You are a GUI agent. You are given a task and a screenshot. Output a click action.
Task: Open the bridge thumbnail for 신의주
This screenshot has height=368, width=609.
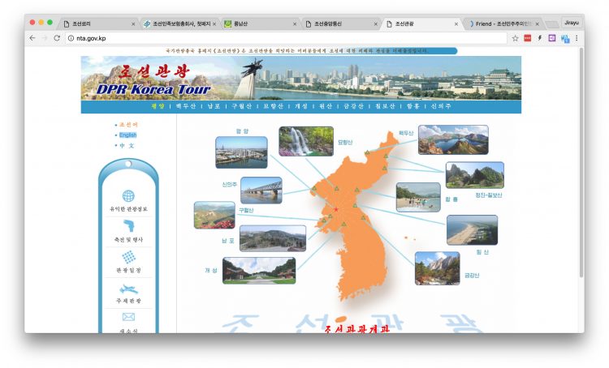pyautogui.click(x=261, y=190)
